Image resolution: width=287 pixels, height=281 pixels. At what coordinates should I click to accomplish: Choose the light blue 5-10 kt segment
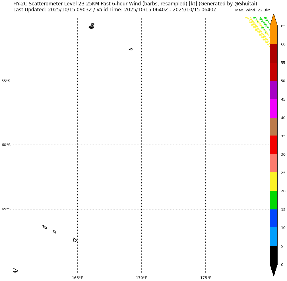point(273,236)
